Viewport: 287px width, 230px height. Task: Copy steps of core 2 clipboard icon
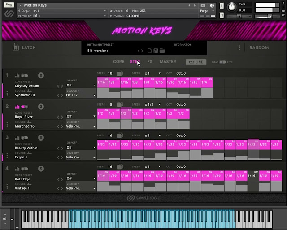120,105
